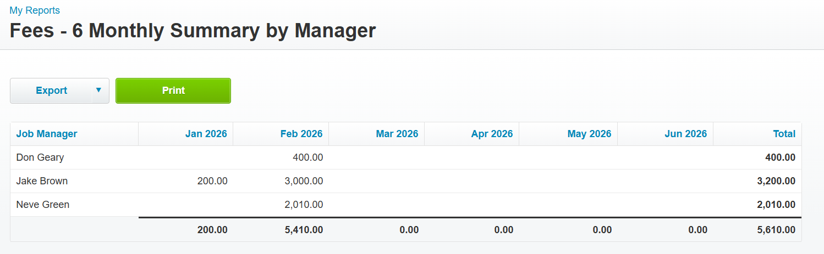This screenshot has width=824, height=254.
Task: Click Jake Brown's Jan 2026 200.00 value
Action: (x=212, y=181)
